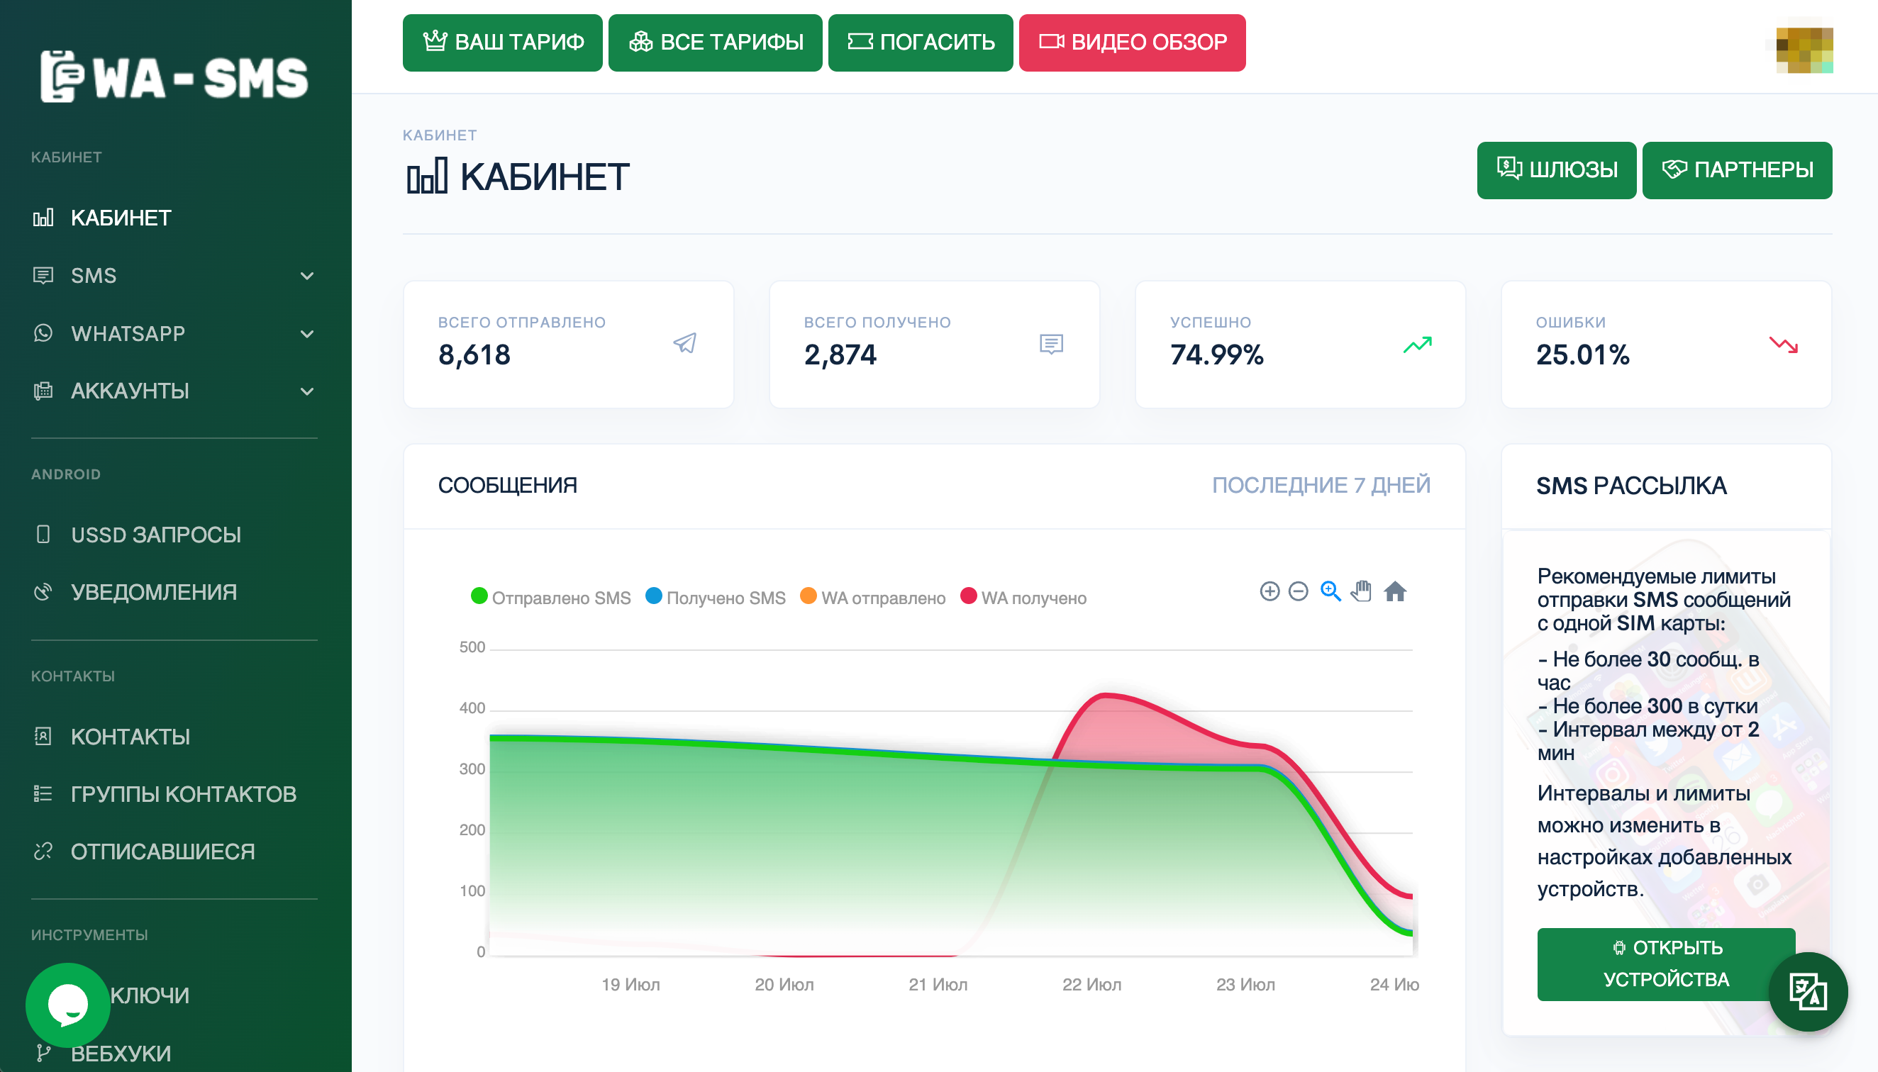Click the red Видео обзор button
1878x1072 pixels.
tap(1132, 43)
